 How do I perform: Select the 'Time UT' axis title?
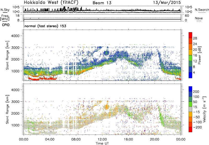click(x=102, y=143)
